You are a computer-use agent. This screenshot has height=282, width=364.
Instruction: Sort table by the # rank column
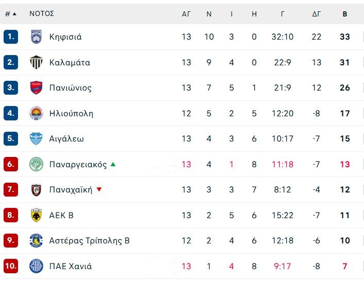pos(11,14)
